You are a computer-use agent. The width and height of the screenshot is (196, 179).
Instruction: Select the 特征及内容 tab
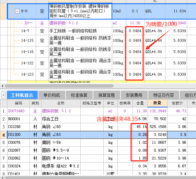(164, 95)
